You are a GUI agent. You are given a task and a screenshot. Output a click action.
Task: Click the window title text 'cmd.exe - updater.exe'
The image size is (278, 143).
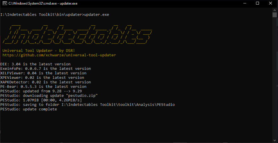click(x=43, y=3)
